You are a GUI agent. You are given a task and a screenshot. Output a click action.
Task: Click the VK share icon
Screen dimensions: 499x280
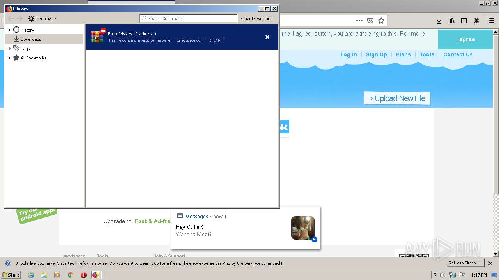284,127
